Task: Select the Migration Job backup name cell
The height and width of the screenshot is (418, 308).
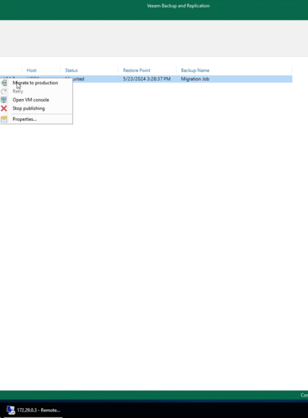Action: (195, 79)
